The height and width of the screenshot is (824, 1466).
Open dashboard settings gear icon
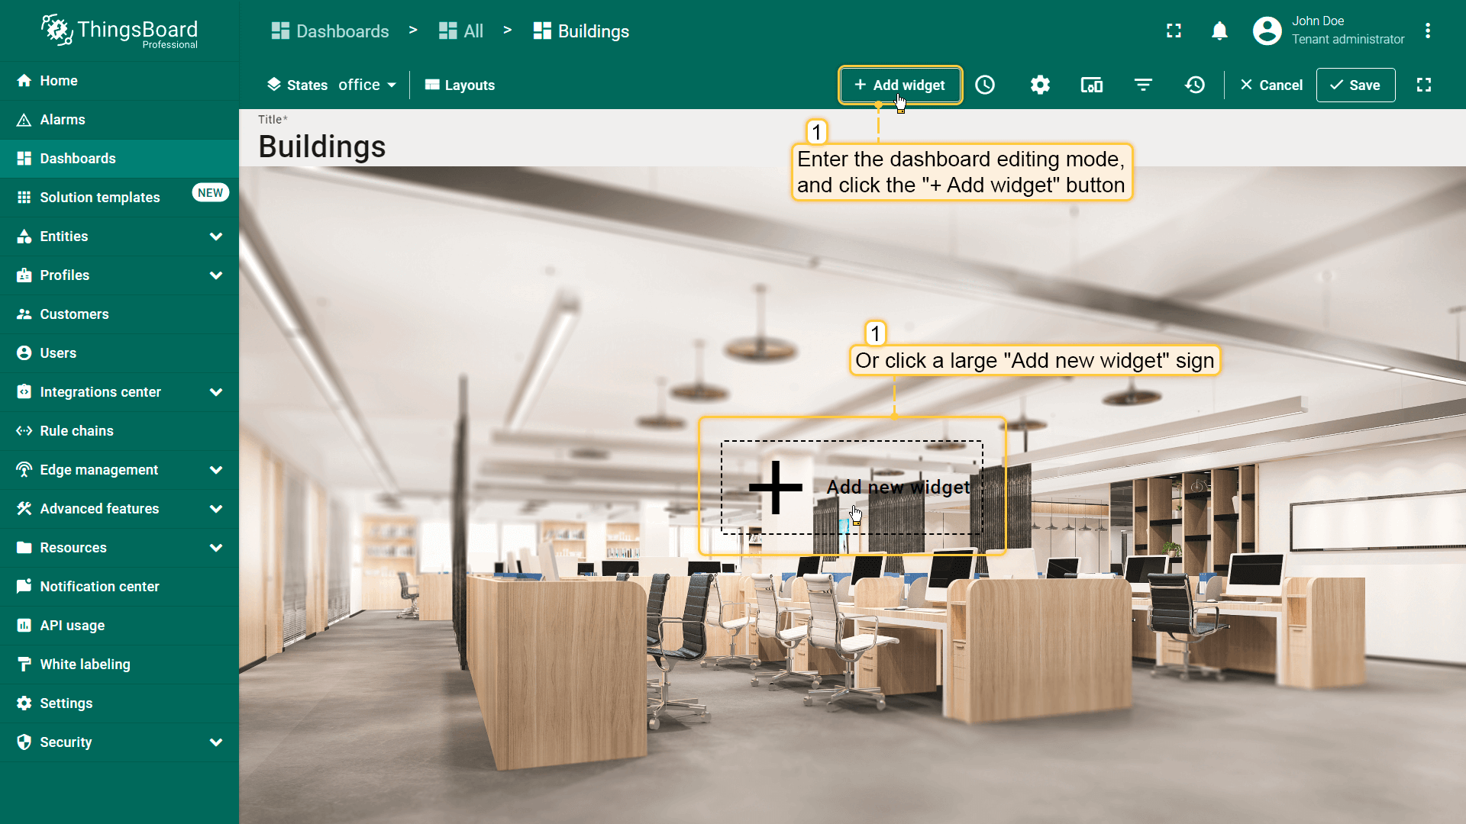pos(1040,85)
